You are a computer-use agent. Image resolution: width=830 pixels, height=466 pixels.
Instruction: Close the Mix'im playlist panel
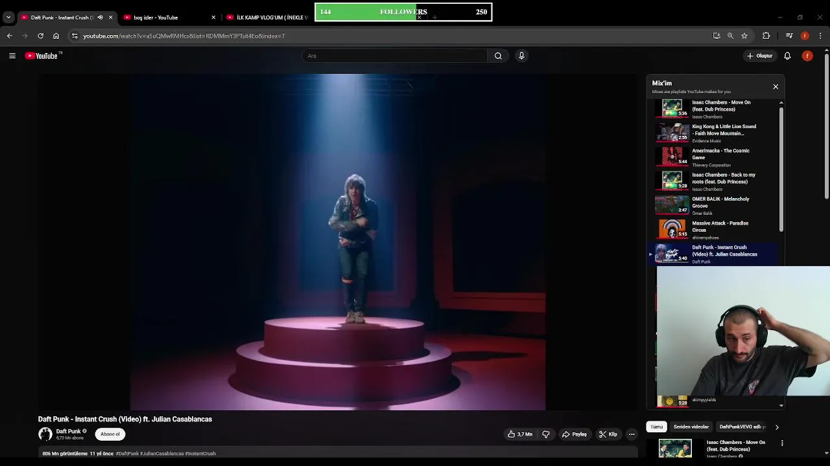click(776, 87)
